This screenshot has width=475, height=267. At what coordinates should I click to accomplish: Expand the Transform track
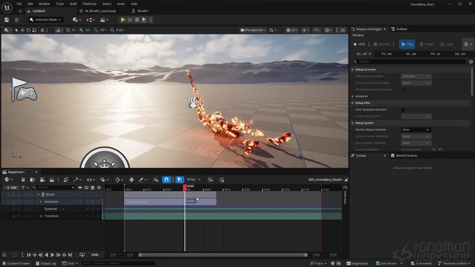click(x=41, y=216)
